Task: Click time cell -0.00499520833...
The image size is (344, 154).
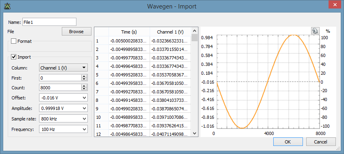Action: pyautogui.click(x=129, y=75)
